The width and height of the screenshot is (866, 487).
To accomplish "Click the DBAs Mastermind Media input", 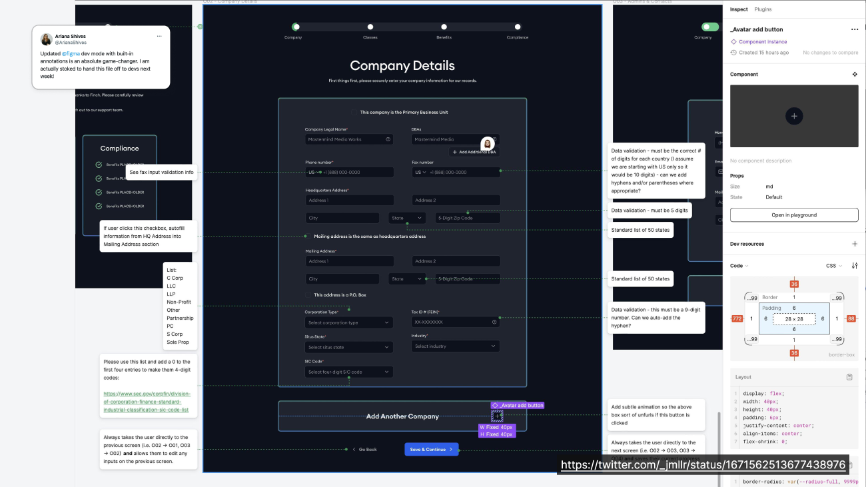I will click(x=456, y=139).
